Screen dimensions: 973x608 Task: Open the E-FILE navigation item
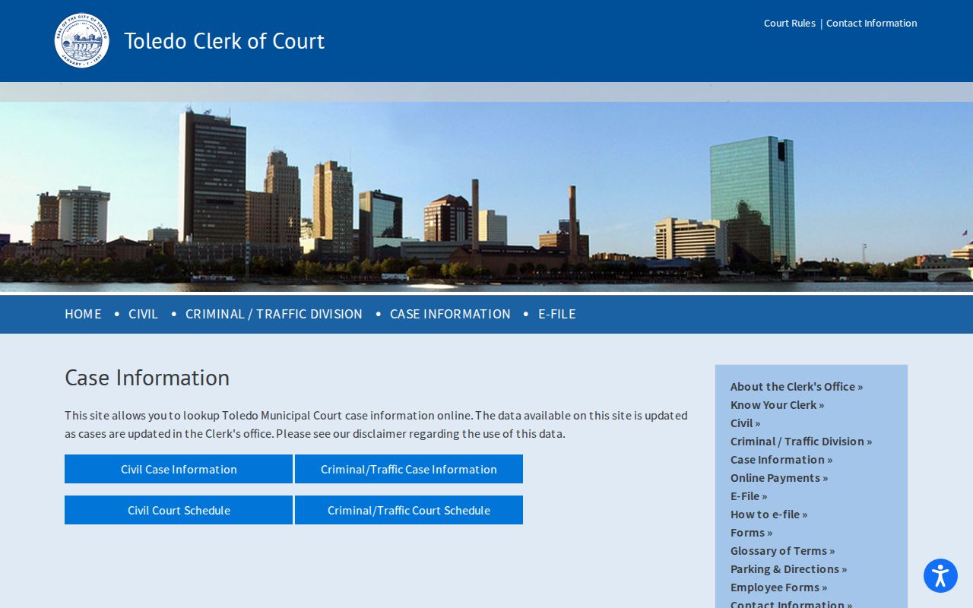click(557, 314)
